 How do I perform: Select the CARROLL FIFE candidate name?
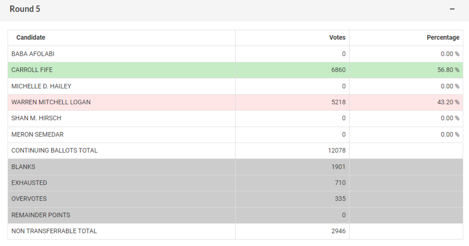[32, 70]
